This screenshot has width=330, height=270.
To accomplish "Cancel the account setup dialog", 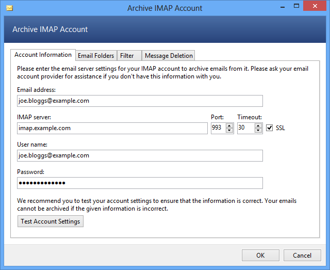I will coord(302,255).
